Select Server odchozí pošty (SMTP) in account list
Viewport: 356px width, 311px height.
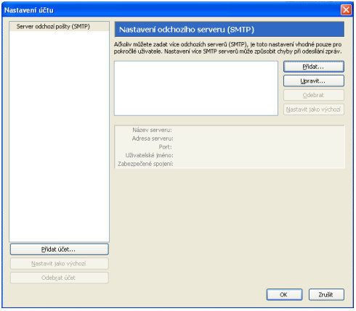(x=53, y=26)
